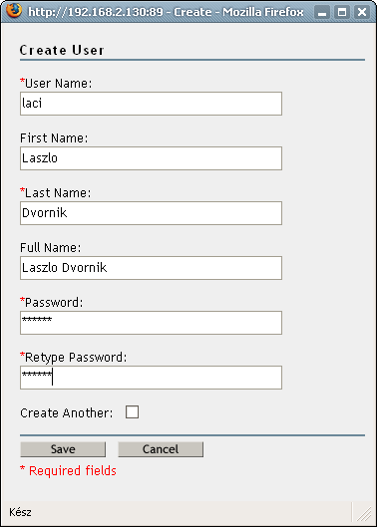The height and width of the screenshot is (527, 377).
Task: Close the Create User popup window
Action: pyautogui.click(x=362, y=13)
